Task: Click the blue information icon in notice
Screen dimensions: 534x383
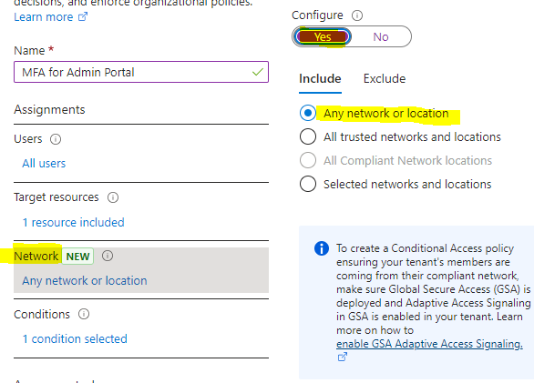Action: pos(322,248)
